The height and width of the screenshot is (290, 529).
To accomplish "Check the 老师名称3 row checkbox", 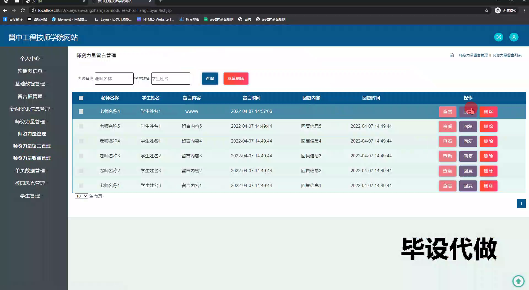I will (x=81, y=156).
